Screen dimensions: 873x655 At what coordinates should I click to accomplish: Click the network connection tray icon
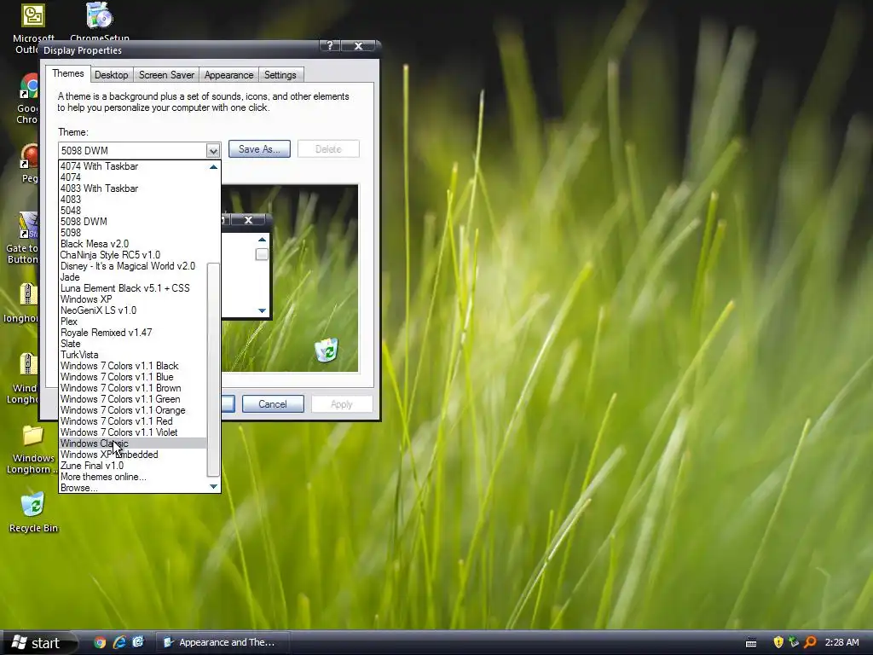[x=794, y=642]
